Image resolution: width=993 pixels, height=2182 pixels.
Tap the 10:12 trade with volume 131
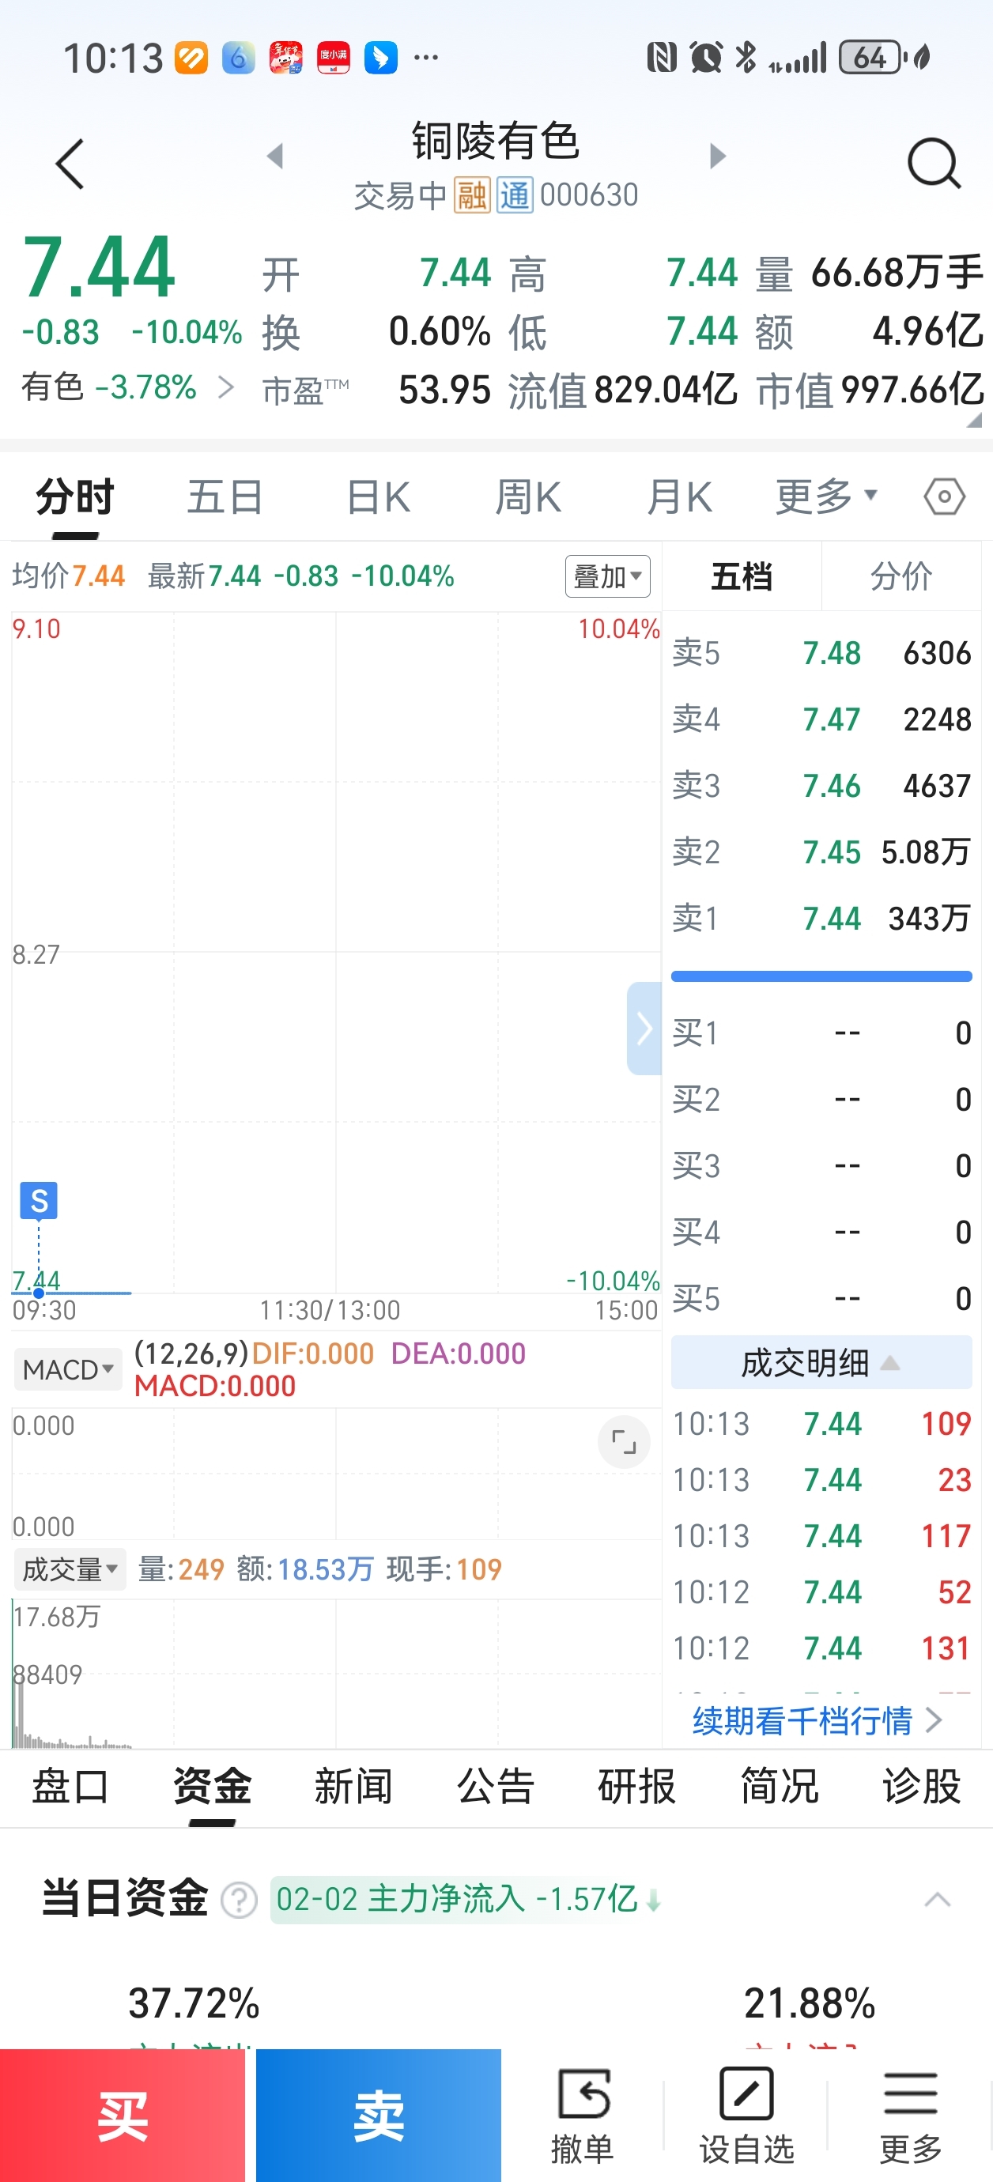click(x=821, y=1648)
